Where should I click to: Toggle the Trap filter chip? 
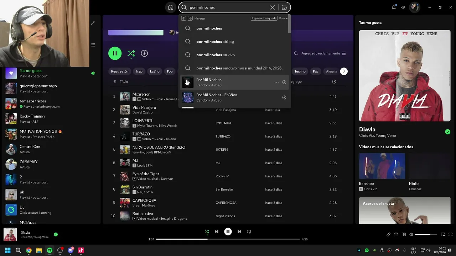139,71
